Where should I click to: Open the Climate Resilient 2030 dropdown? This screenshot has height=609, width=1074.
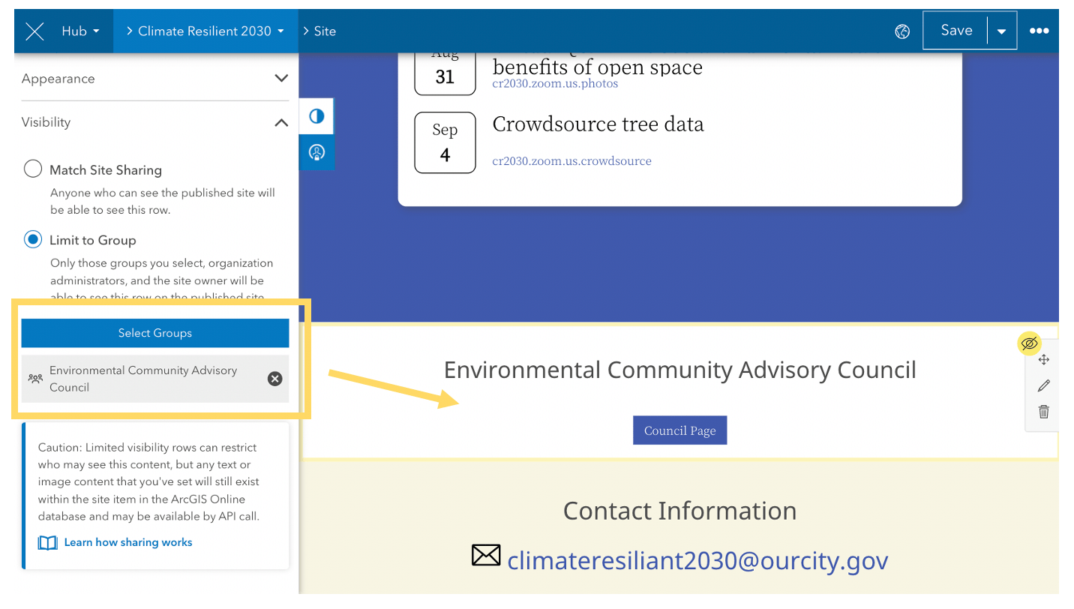click(x=205, y=31)
